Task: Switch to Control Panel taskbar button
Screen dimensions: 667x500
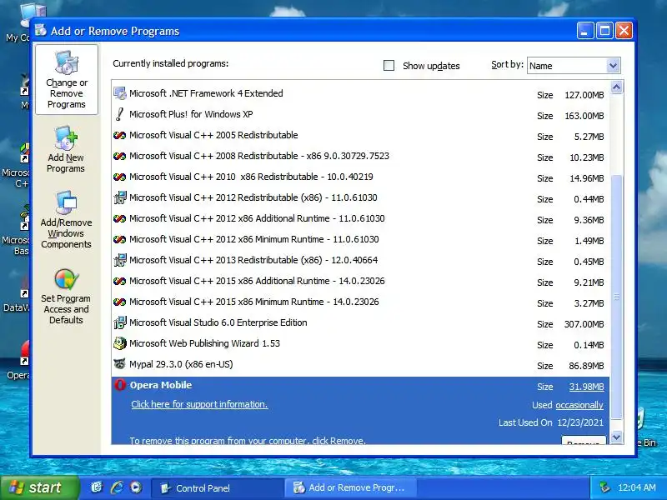Action: point(218,488)
